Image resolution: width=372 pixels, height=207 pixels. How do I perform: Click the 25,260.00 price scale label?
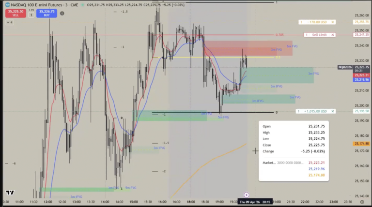[x=362, y=15]
